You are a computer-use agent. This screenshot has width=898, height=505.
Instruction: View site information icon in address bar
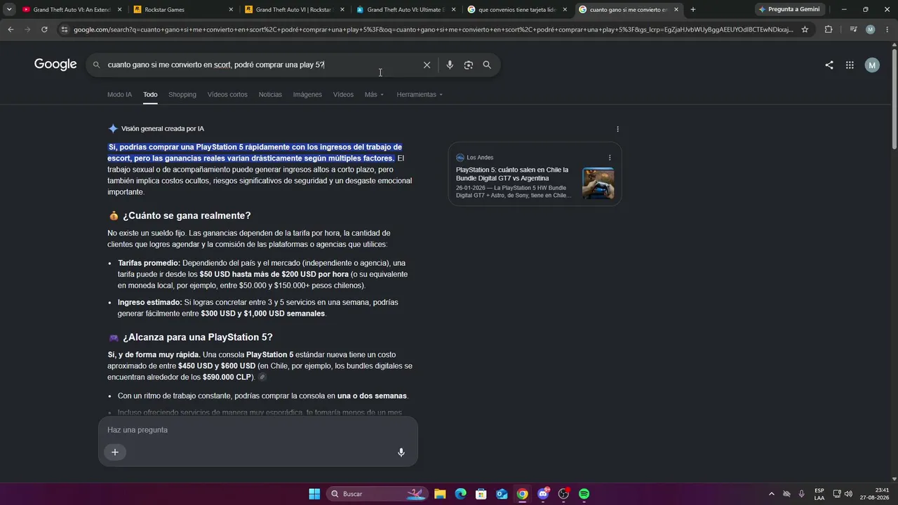pyautogui.click(x=65, y=29)
